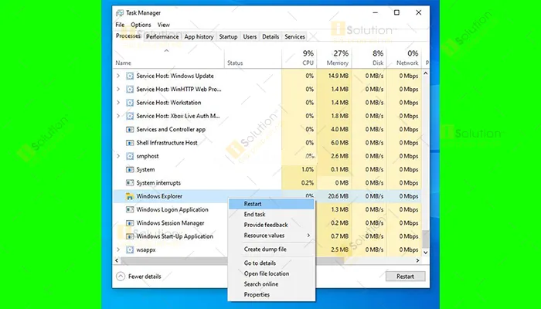Click the System process icon

130,170
